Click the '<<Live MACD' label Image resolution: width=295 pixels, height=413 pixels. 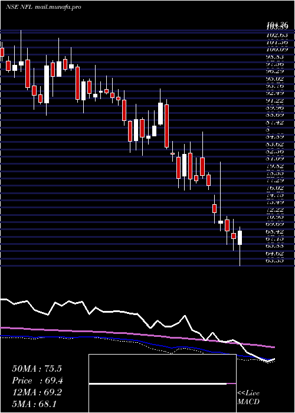[248, 398]
